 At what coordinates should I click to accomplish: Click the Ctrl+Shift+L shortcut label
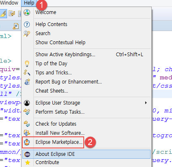(130, 55)
